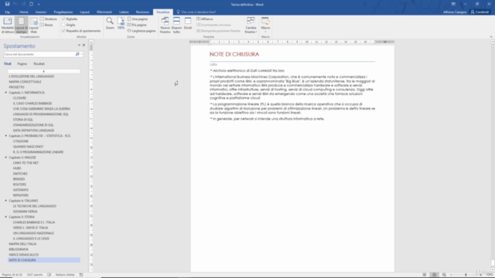Open ribbon display options icon

pos(453,4)
